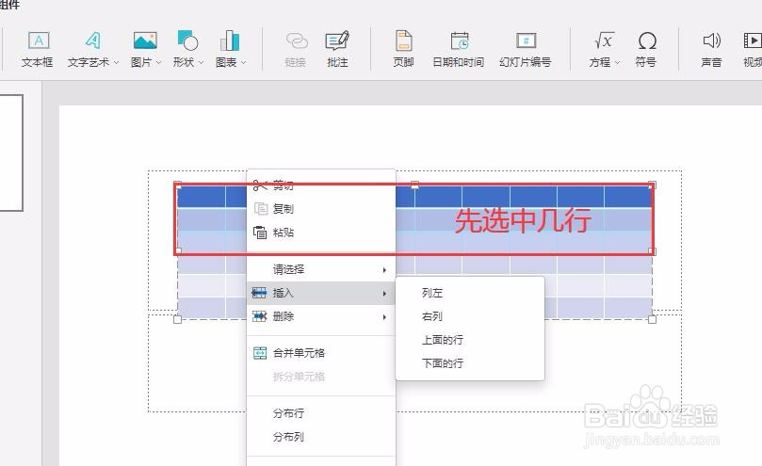Open the Symbol (符号) picker
This screenshot has height=466, width=762.
tap(646, 49)
